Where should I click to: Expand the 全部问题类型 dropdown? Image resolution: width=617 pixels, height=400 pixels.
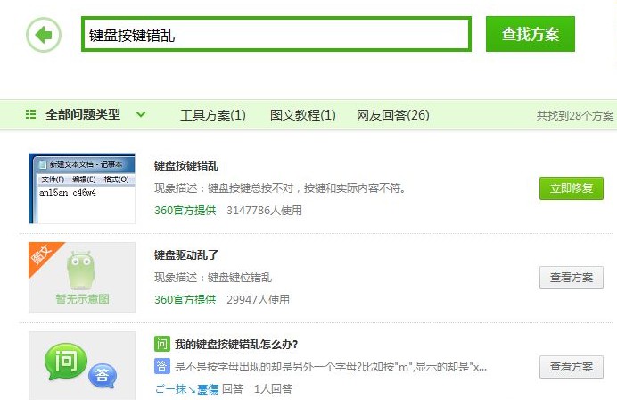(95, 114)
